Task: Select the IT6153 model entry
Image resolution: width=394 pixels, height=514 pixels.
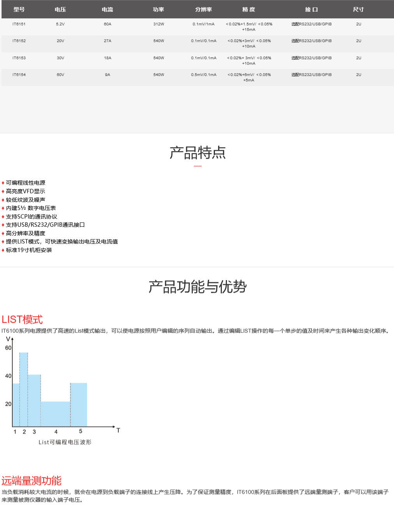Action: [x=18, y=58]
